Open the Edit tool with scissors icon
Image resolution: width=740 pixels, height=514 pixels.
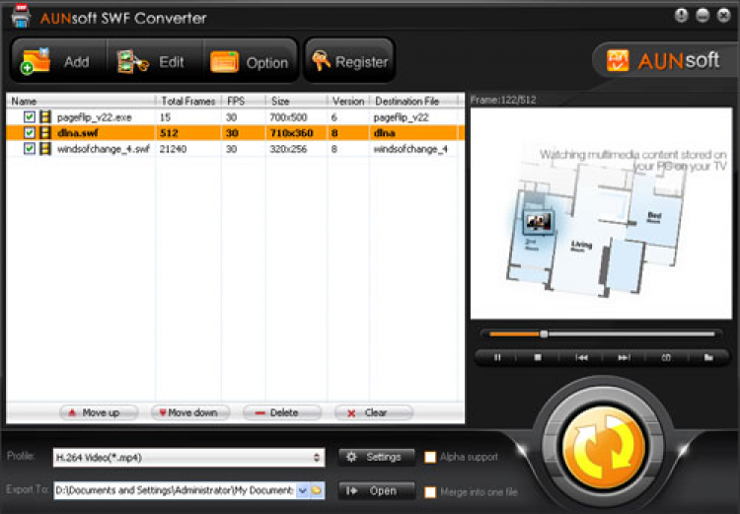click(155, 61)
